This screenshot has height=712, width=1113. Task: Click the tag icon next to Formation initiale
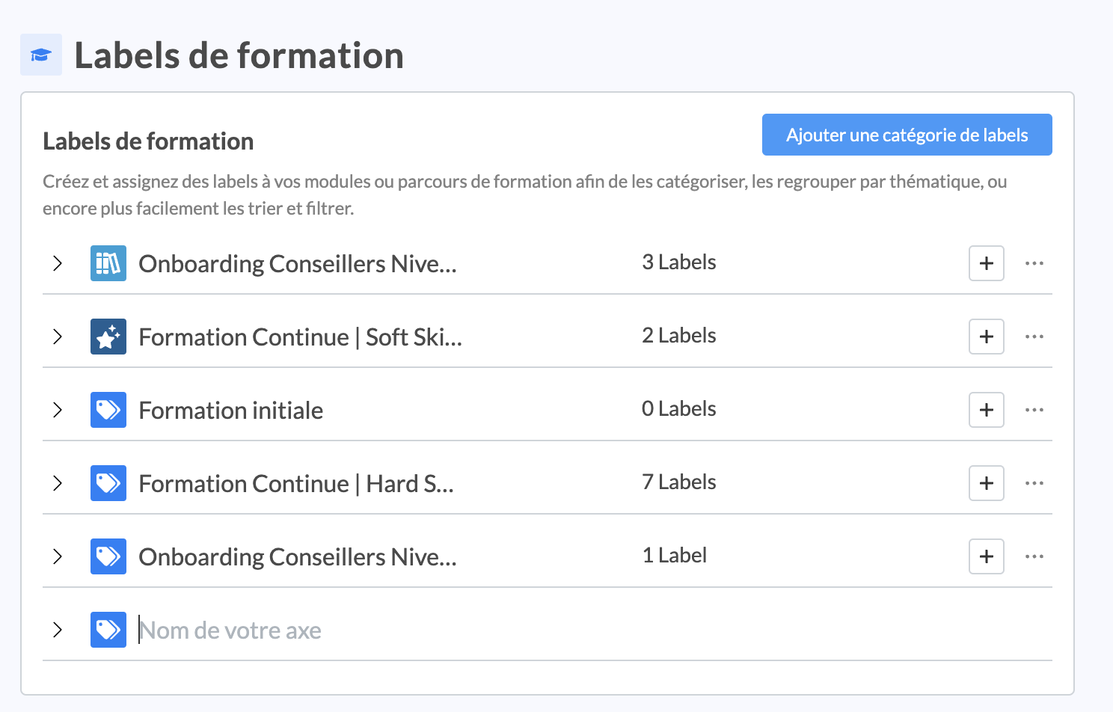coord(108,410)
